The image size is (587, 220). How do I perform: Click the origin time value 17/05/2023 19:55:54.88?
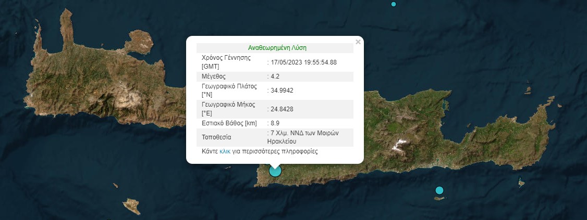click(303, 62)
